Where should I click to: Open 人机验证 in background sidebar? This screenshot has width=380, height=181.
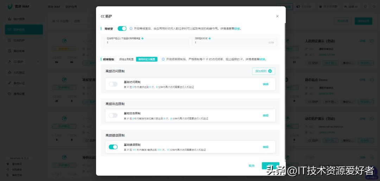point(24,72)
